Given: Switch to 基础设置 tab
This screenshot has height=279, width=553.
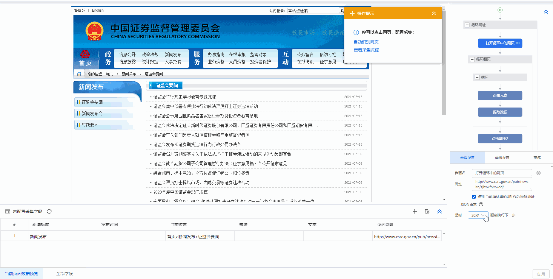Looking at the screenshot, I should [467, 158].
